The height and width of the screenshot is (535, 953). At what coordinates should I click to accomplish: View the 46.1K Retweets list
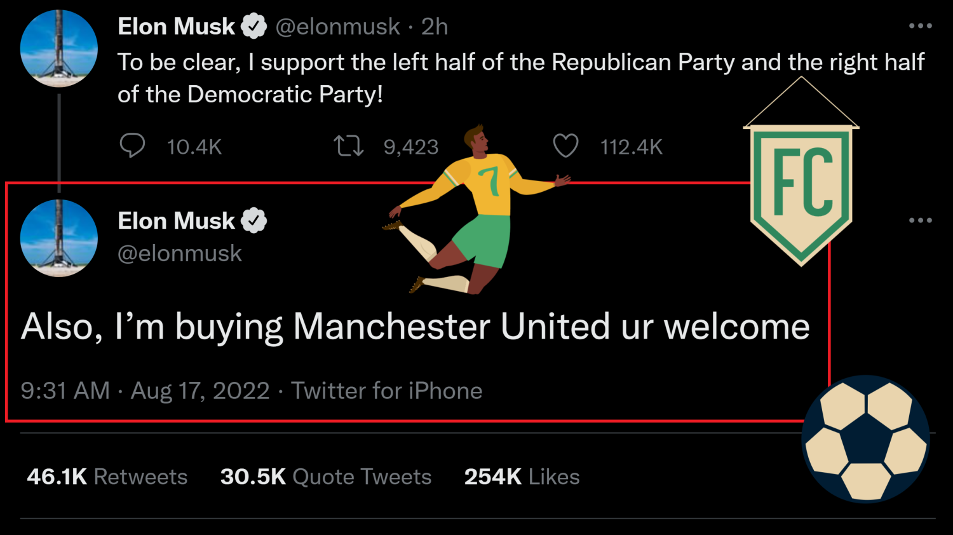tap(107, 477)
